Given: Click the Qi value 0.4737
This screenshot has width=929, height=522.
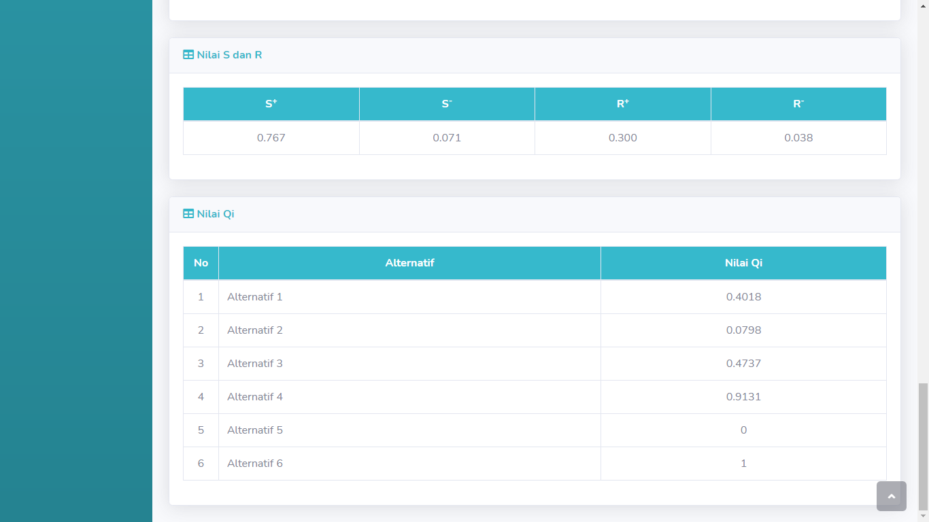Looking at the screenshot, I should 743,363.
